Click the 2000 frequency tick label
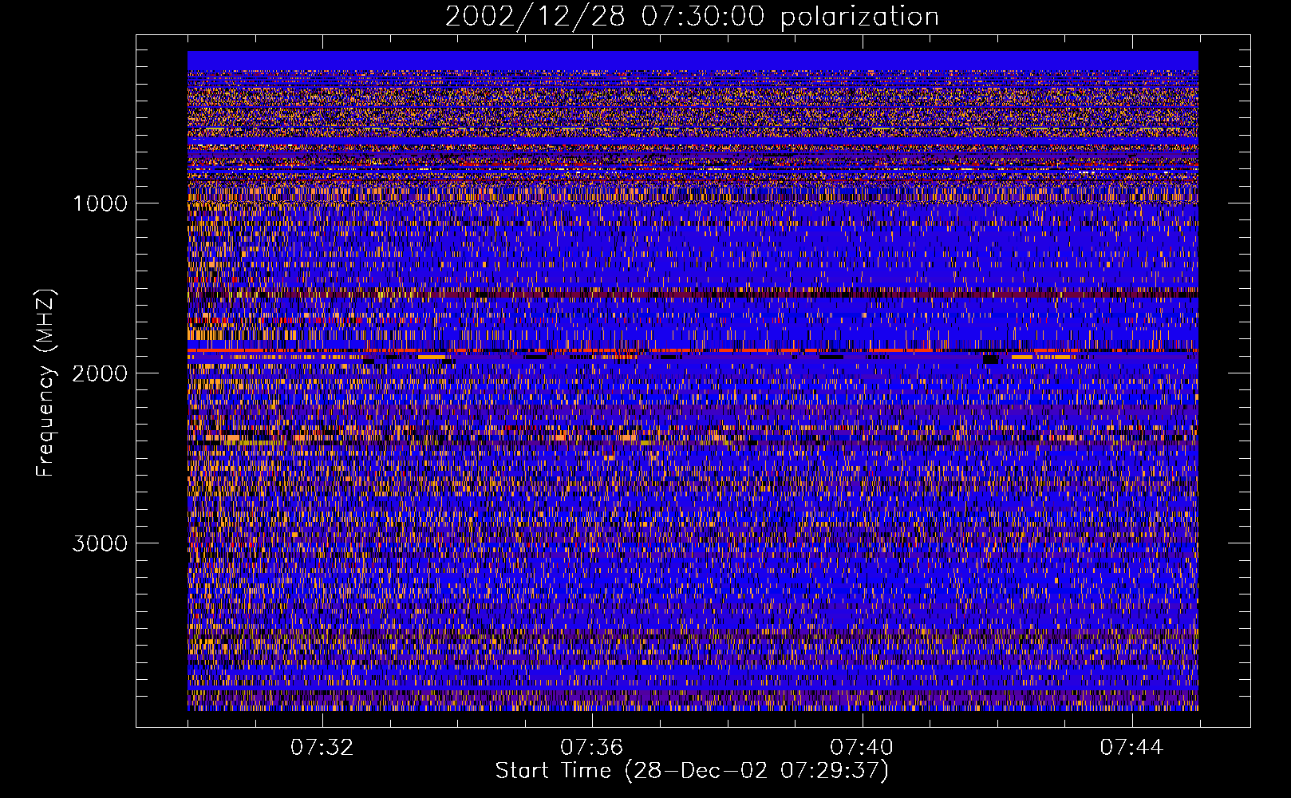Screen dimensions: 1291x798 coord(100,373)
